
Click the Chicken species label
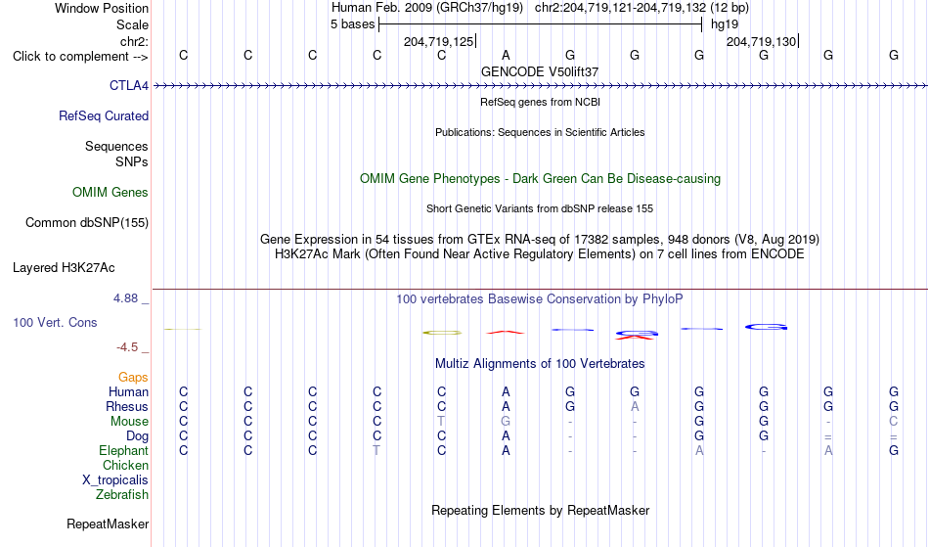125,466
